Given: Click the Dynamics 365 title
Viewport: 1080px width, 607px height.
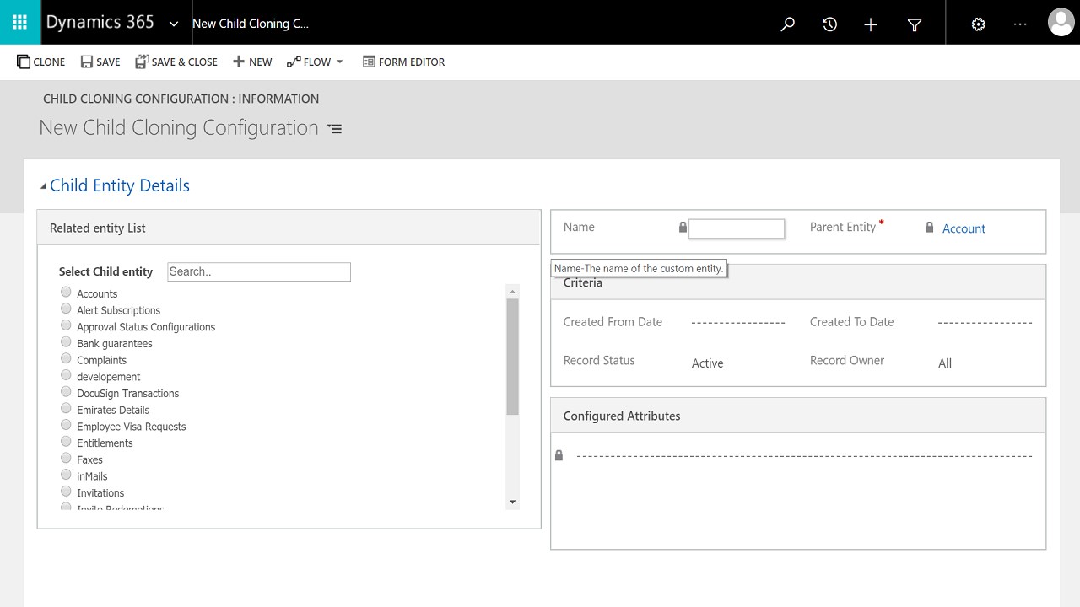Looking at the screenshot, I should 100,23.
